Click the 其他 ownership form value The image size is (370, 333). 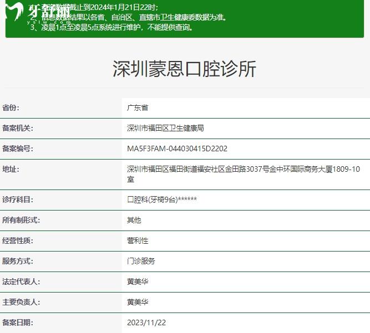pyautogui.click(x=134, y=220)
